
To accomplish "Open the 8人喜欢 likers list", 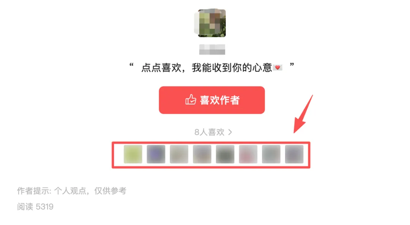I will tap(210, 132).
